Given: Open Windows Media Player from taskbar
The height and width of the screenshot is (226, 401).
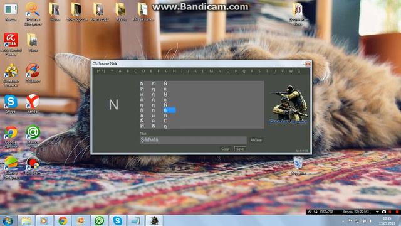Looking at the screenshot, I should [44, 221].
